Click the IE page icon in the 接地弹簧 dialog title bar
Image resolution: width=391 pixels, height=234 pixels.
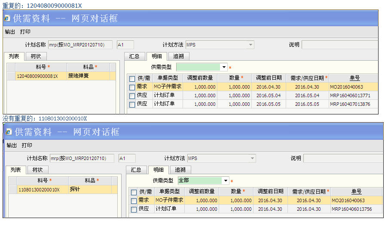[x=8, y=18]
